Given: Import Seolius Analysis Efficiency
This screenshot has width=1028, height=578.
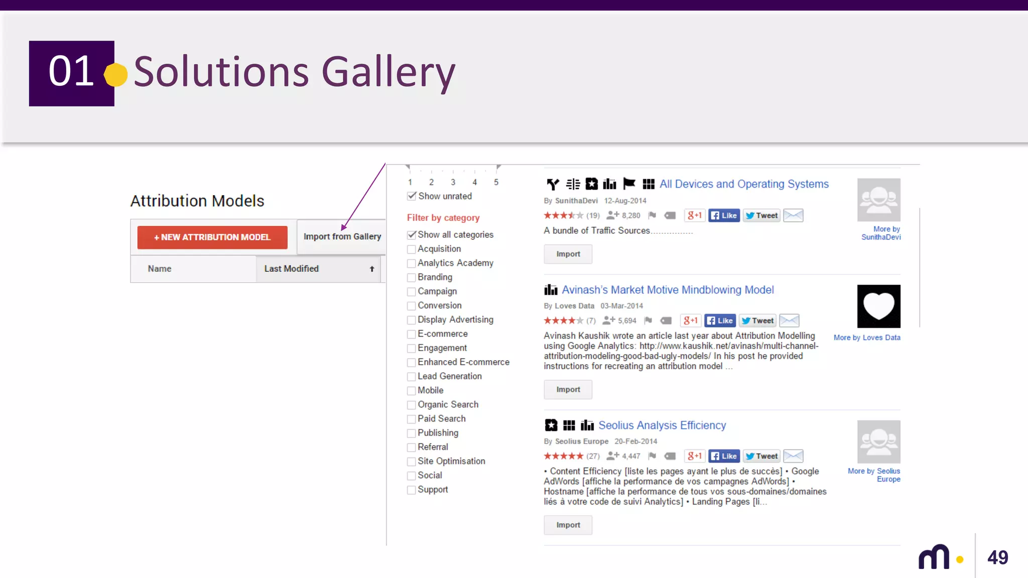Looking at the screenshot, I should point(568,525).
